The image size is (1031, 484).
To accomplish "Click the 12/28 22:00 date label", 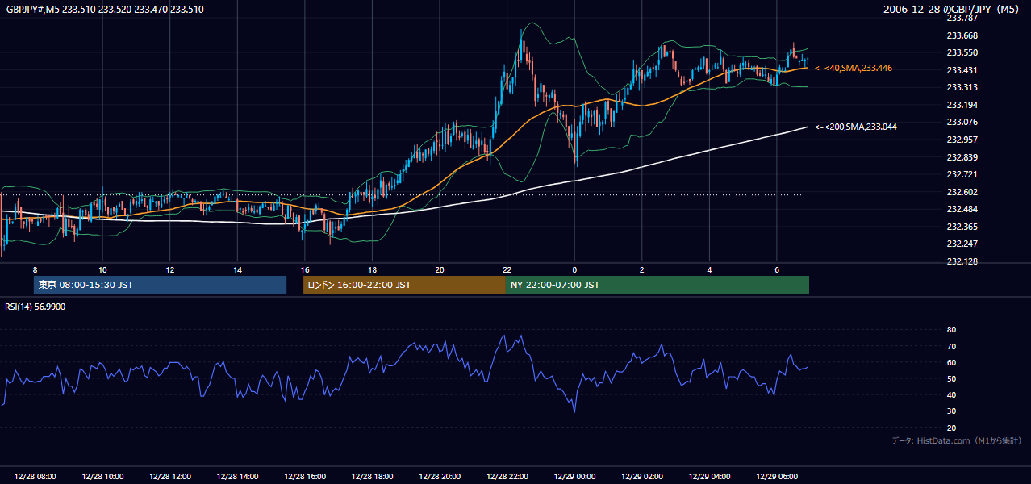I will [x=507, y=477].
